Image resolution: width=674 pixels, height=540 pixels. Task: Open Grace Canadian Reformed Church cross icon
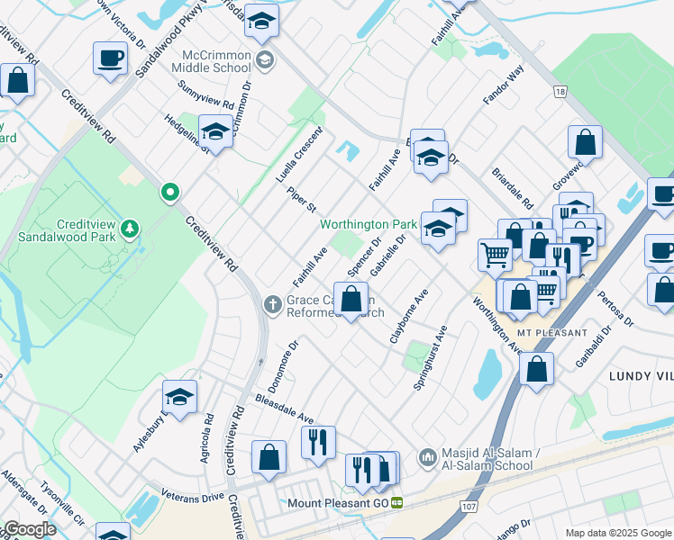pyautogui.click(x=272, y=305)
